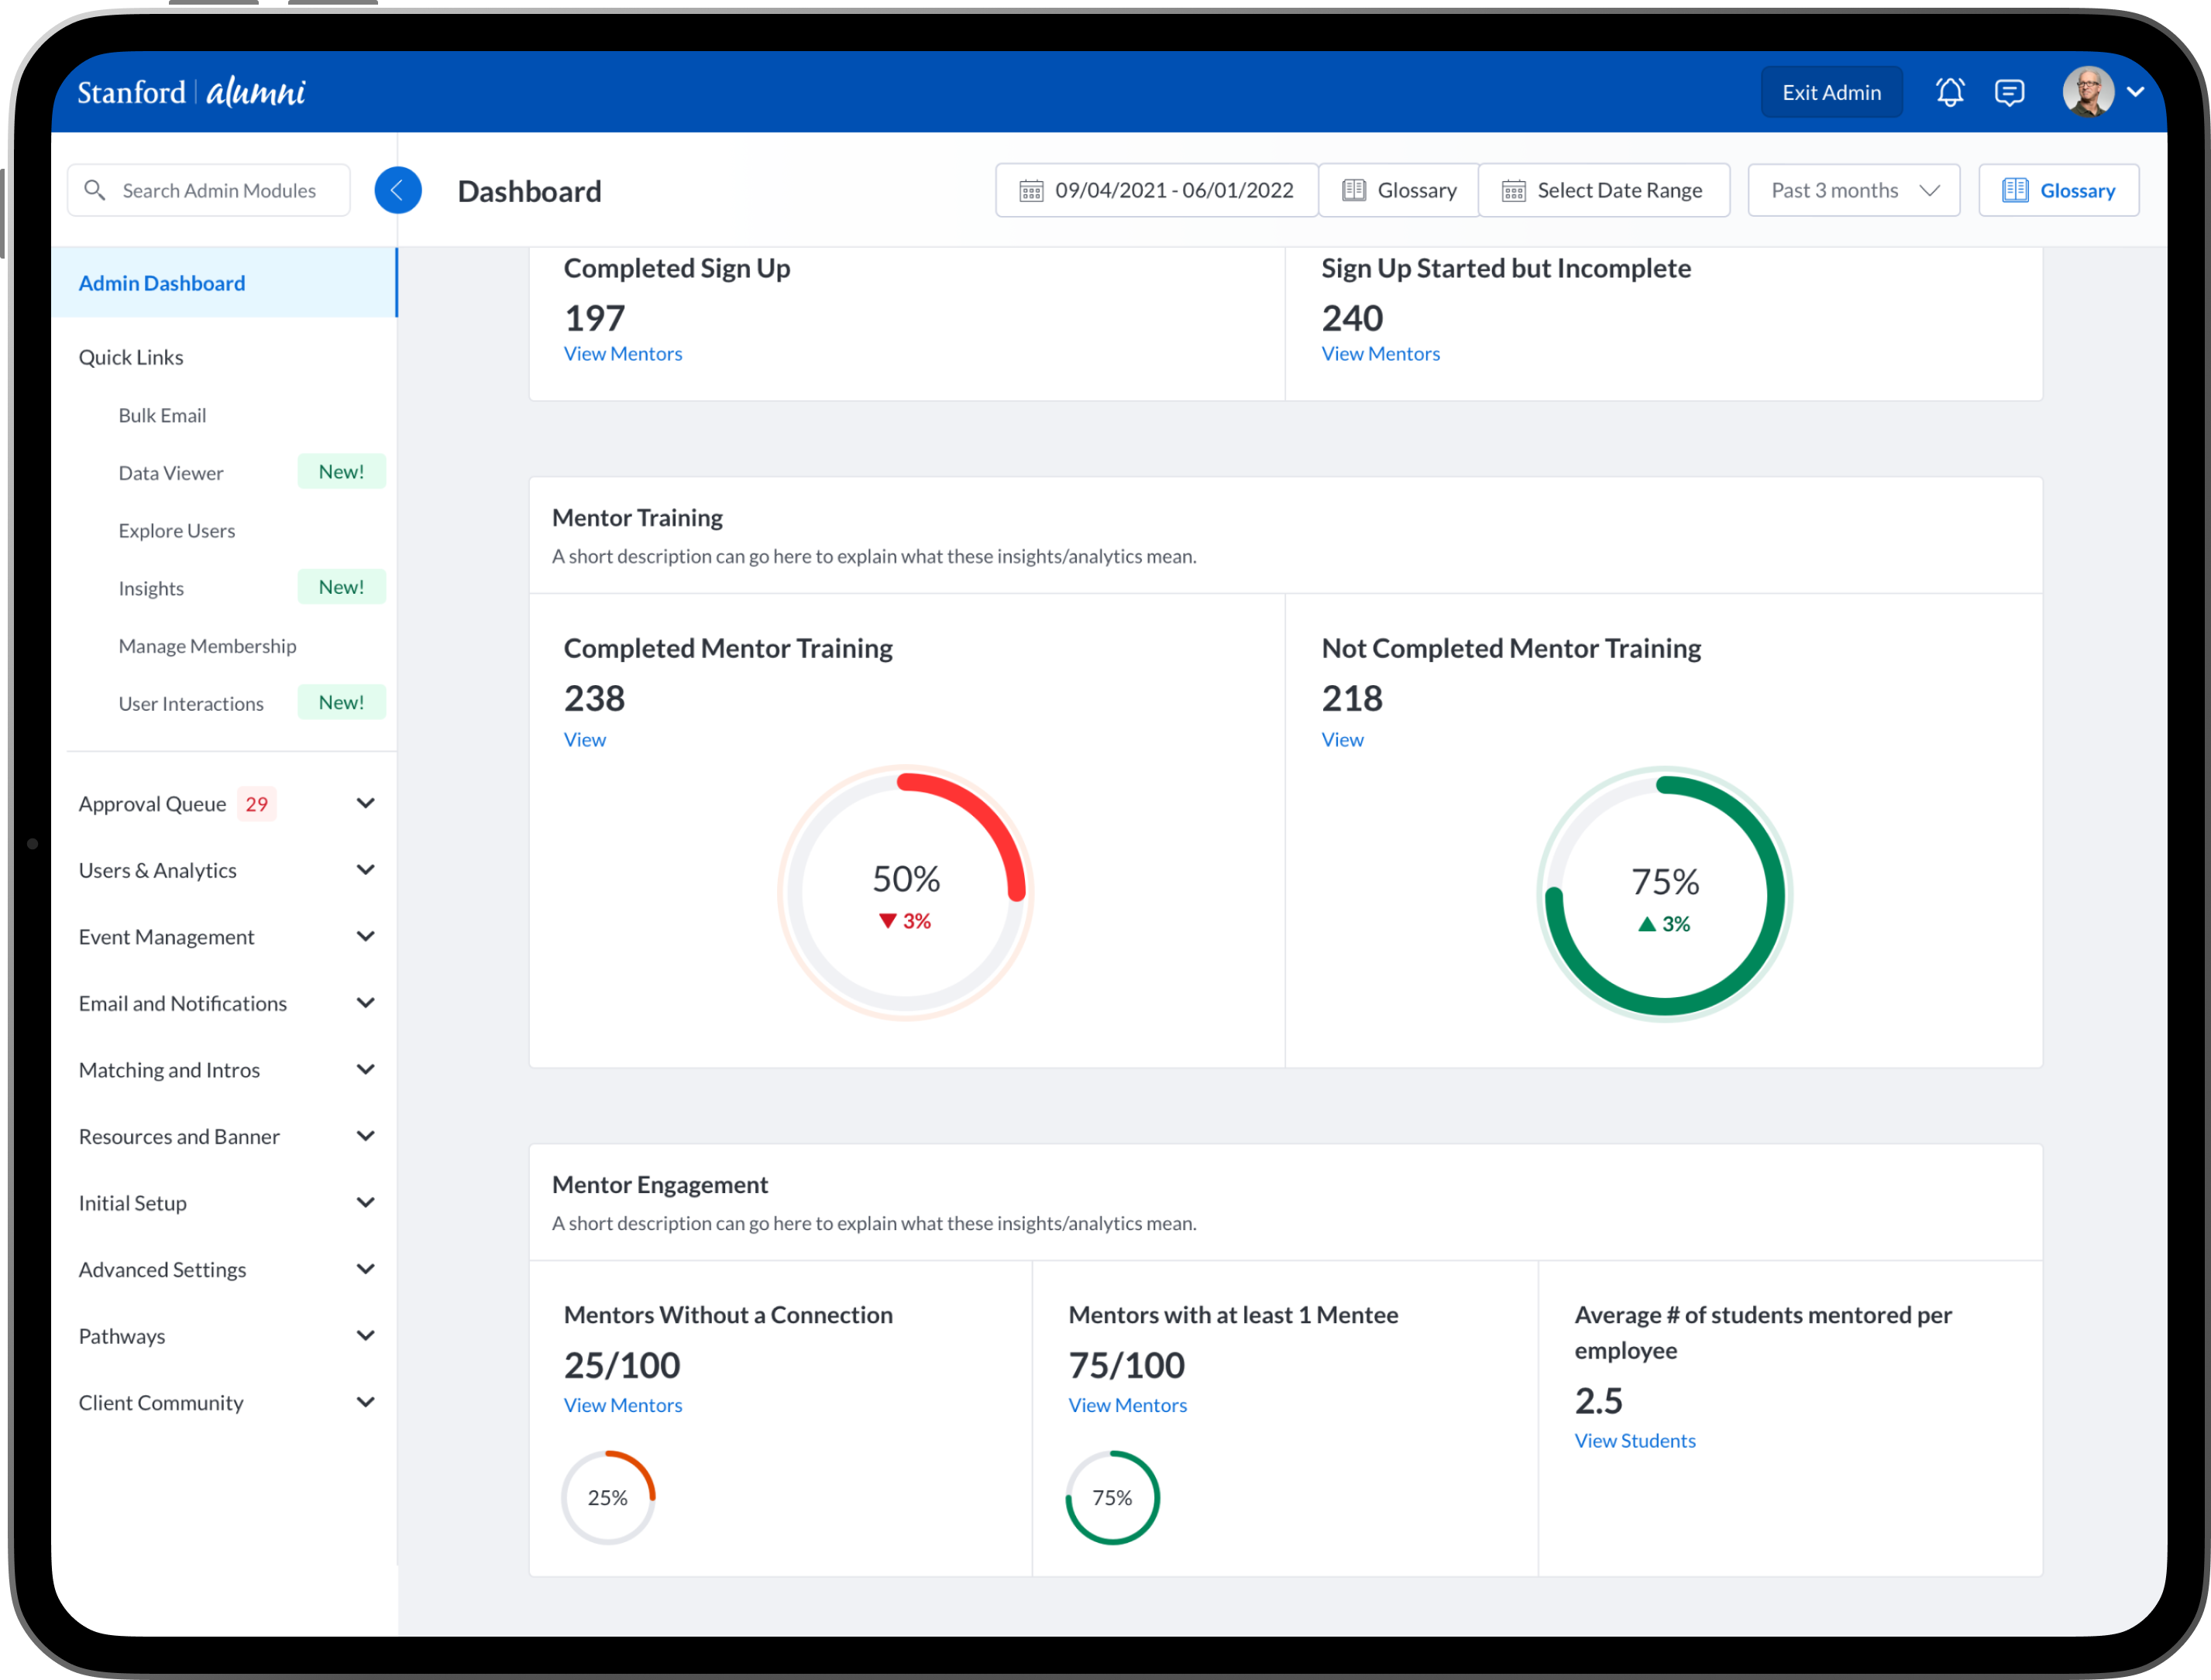
Task: Click the Search Admin Modules field
Action: (x=219, y=190)
